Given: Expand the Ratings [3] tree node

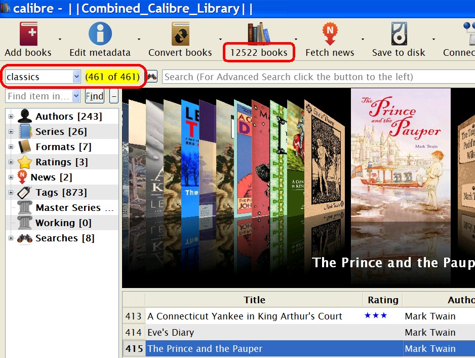Looking at the screenshot, I should tap(11, 162).
